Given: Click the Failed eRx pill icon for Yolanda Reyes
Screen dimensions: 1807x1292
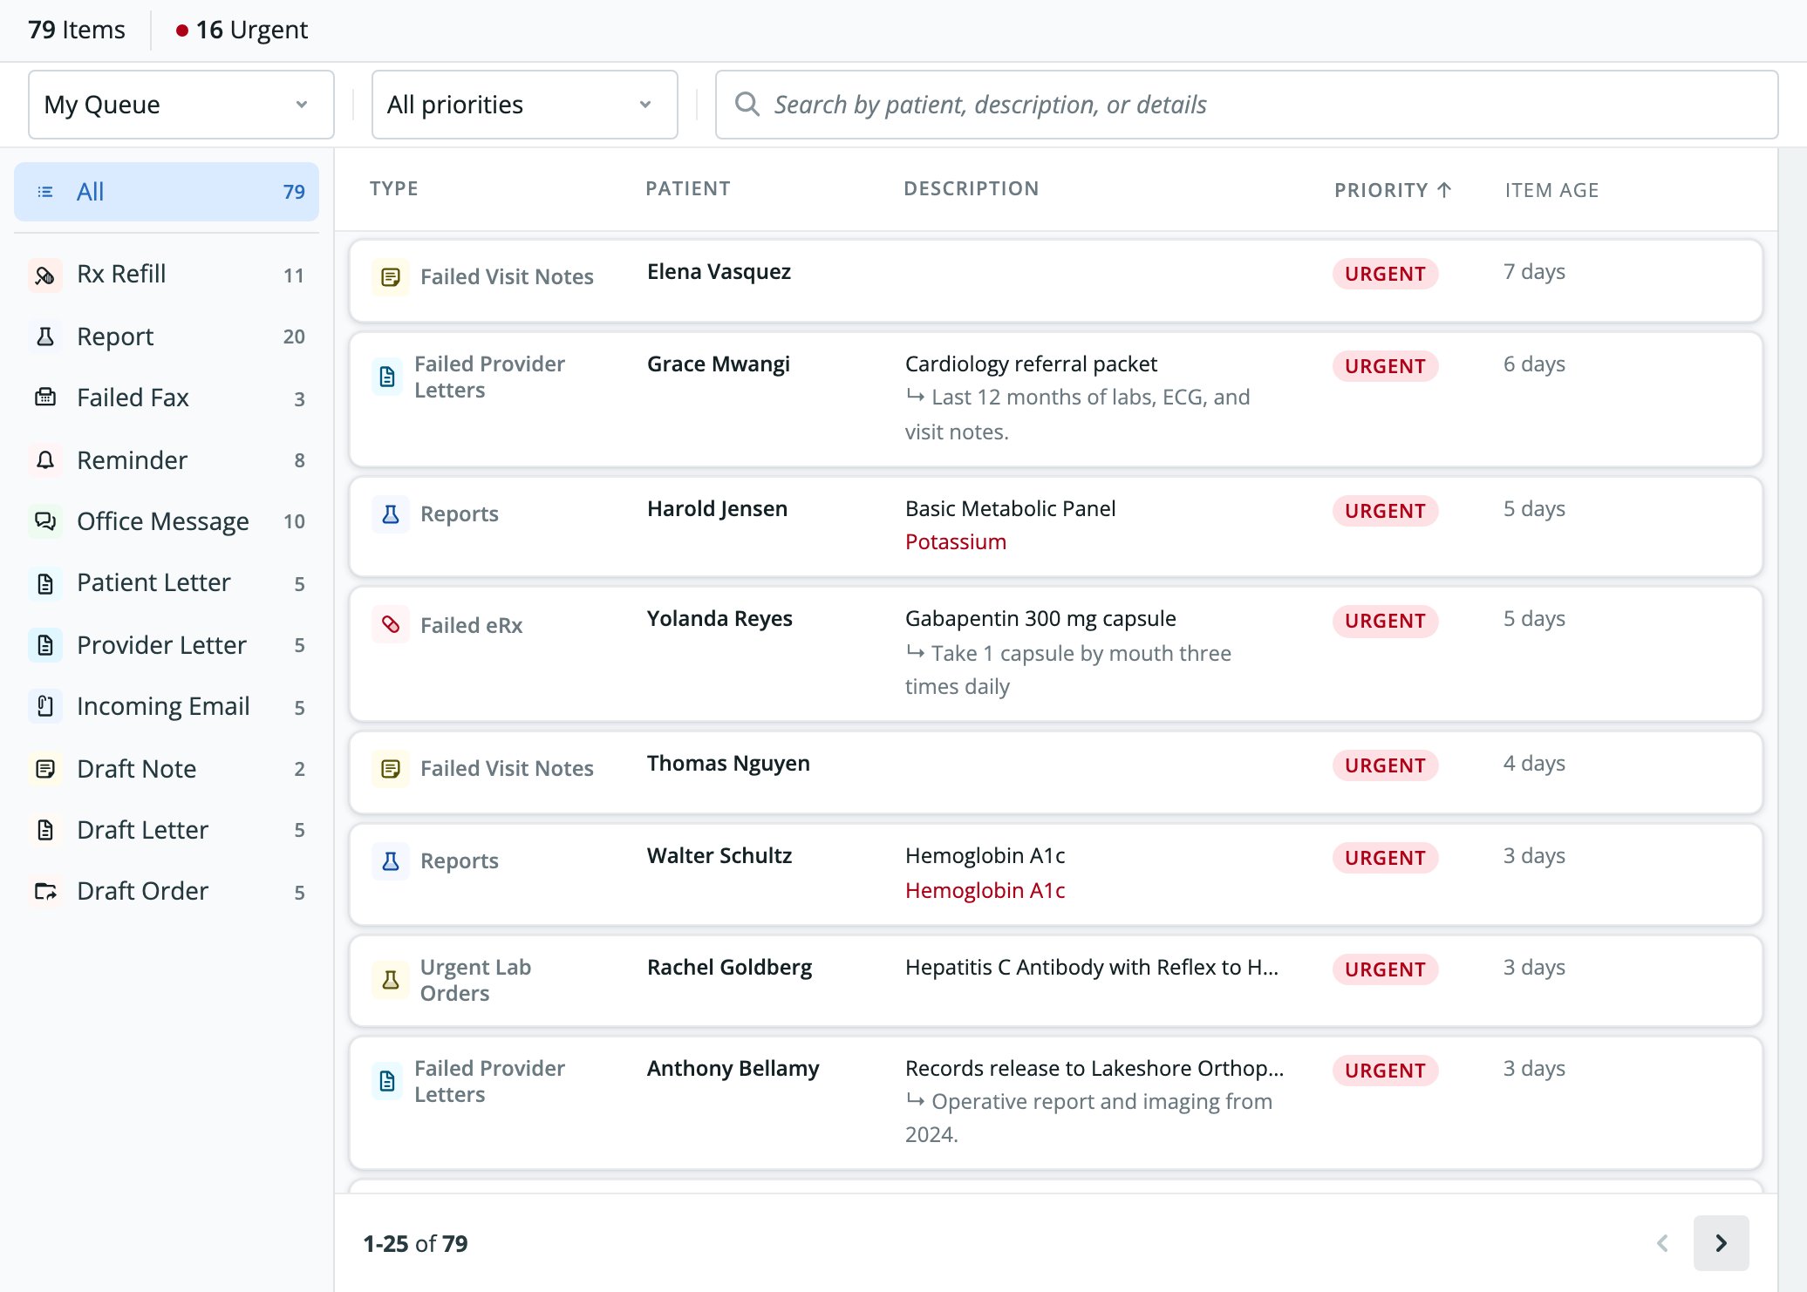Looking at the screenshot, I should 391,625.
